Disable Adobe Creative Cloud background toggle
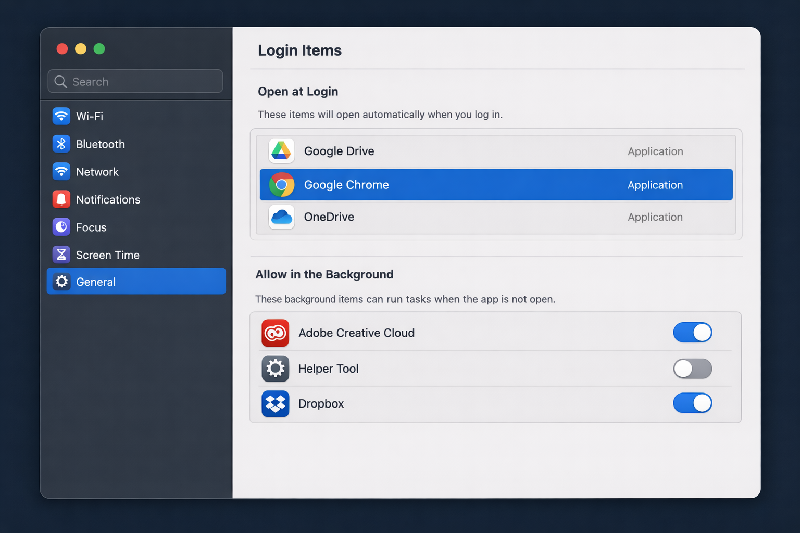This screenshot has width=800, height=533. click(x=692, y=332)
